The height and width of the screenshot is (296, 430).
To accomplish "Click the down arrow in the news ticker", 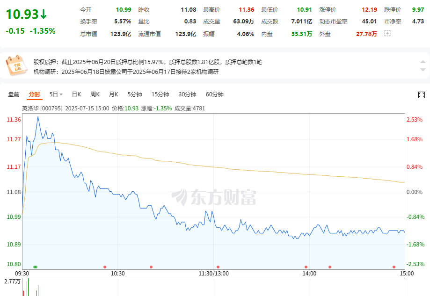I will [x=423, y=70].
